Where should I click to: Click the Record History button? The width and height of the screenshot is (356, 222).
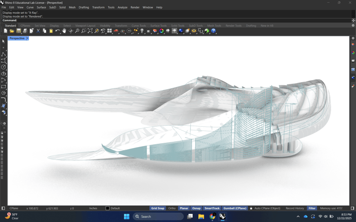click(x=295, y=208)
